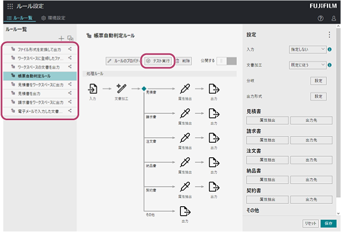This screenshot has width=341, height=232.
Task: Click 属性抽出 button under 請求書 settings
Action: [x=267, y=140]
